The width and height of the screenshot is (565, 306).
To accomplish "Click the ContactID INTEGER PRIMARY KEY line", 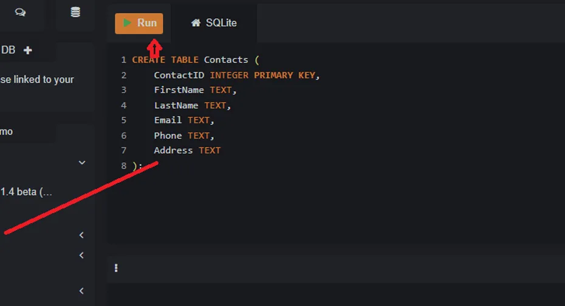I will click(x=236, y=75).
